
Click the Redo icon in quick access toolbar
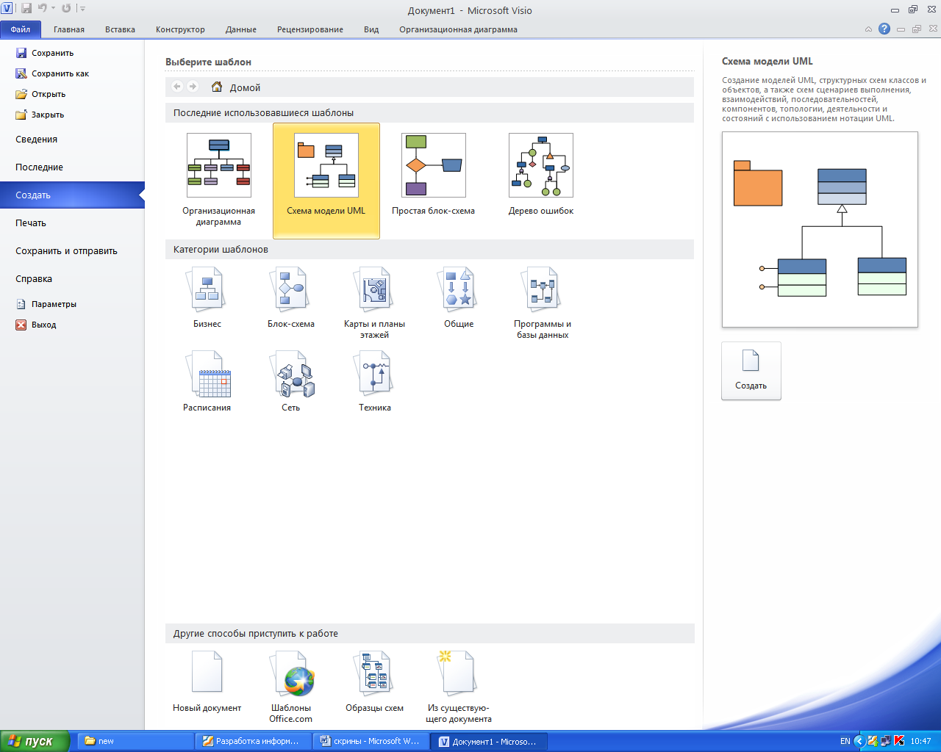pos(67,8)
